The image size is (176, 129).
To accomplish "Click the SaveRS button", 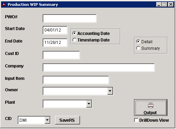I will (68, 120).
